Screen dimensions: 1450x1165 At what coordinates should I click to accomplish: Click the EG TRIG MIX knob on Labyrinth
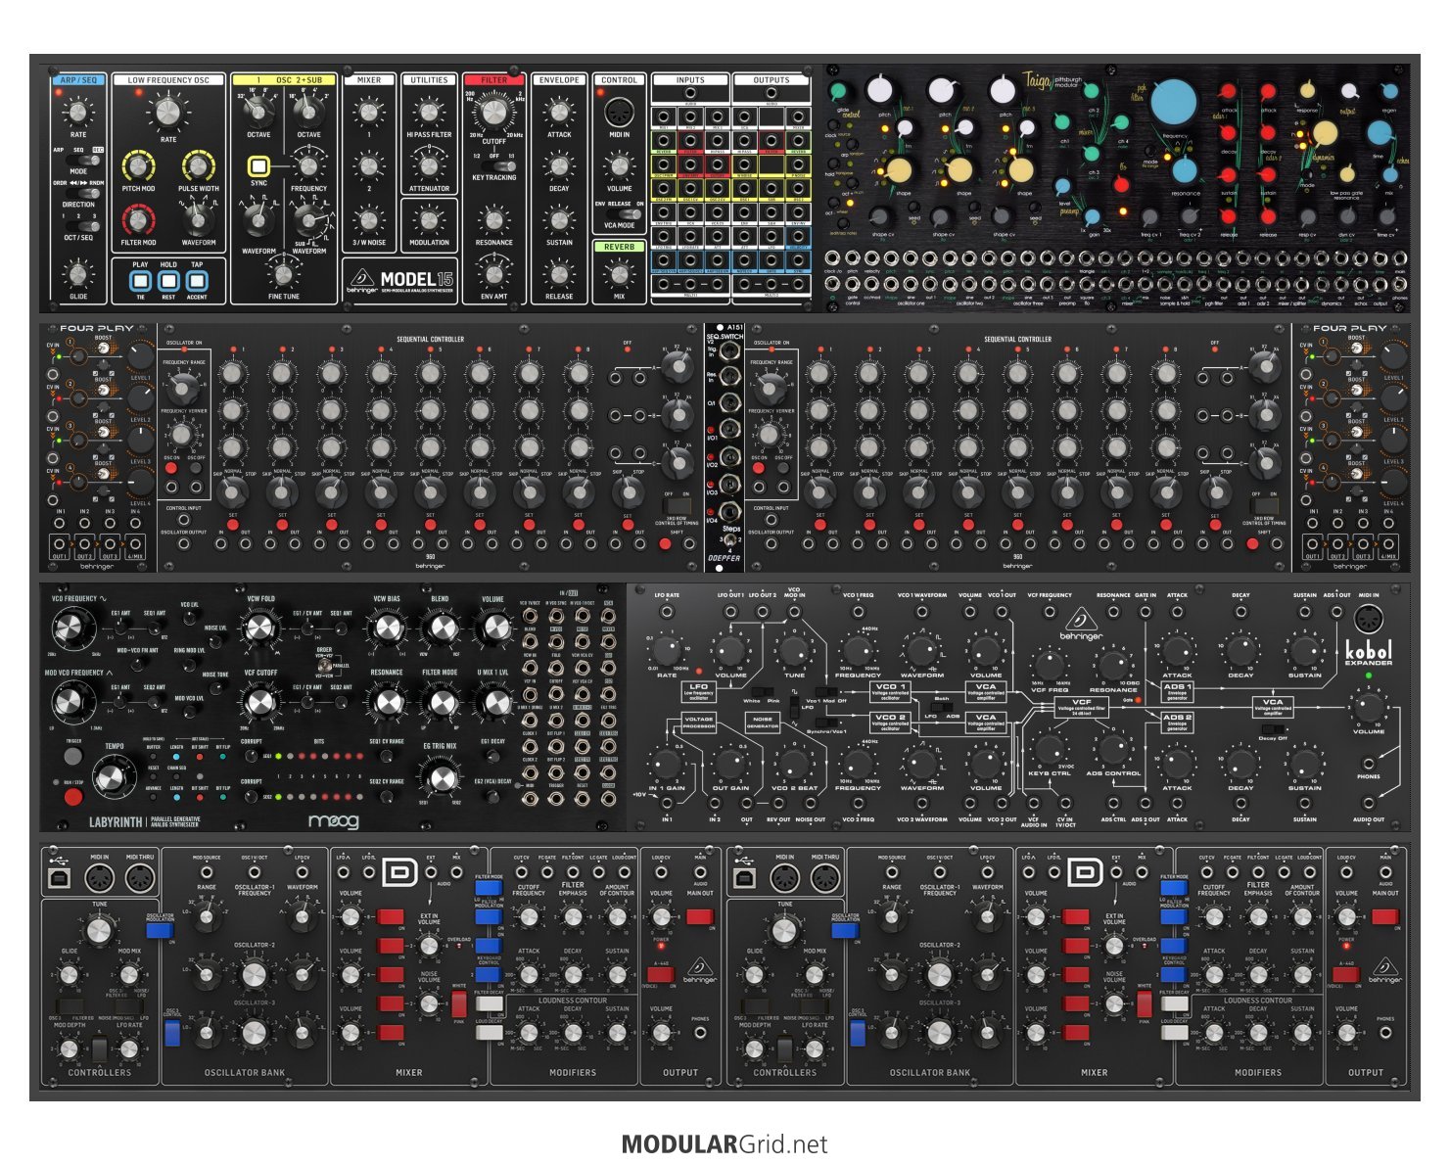(442, 777)
